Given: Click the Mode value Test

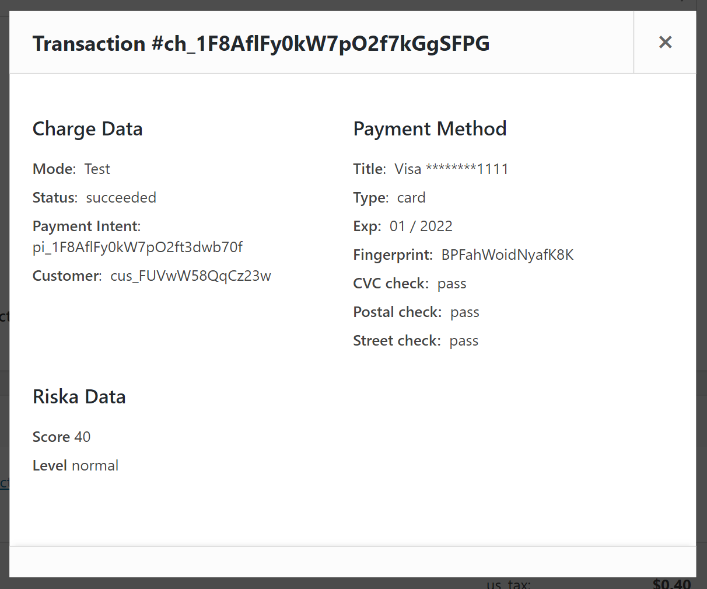Looking at the screenshot, I should tap(97, 169).
